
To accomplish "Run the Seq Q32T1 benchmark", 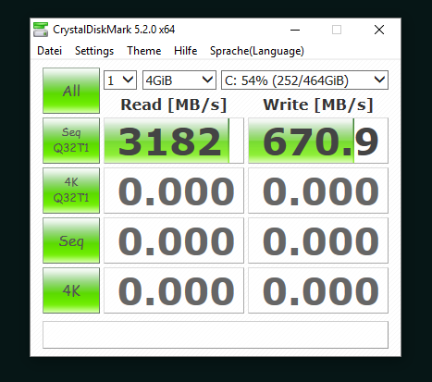I will (71, 141).
